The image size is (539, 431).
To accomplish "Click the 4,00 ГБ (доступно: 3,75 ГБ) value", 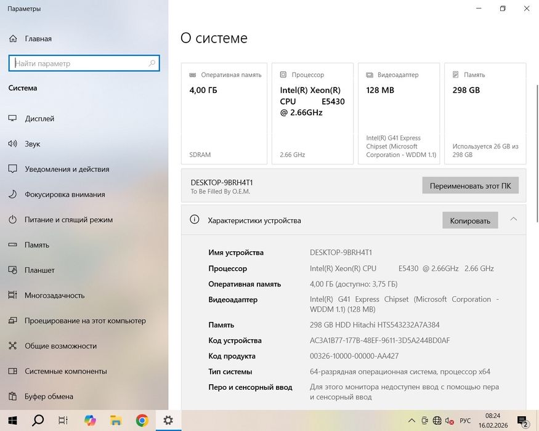I will coord(354,284).
